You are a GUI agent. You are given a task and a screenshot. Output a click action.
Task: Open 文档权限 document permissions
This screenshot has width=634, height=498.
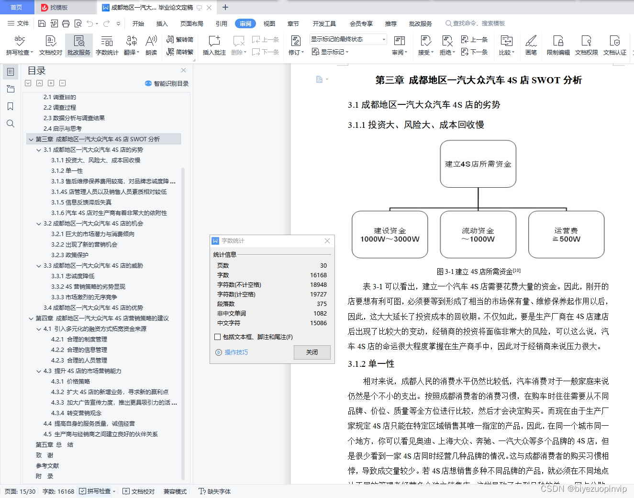tap(586, 45)
